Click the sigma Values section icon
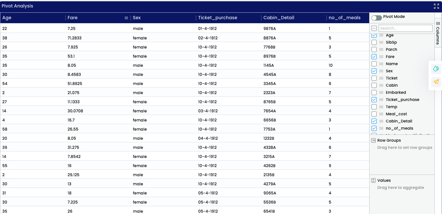The height and width of the screenshot is (214, 442). coord(374,180)
